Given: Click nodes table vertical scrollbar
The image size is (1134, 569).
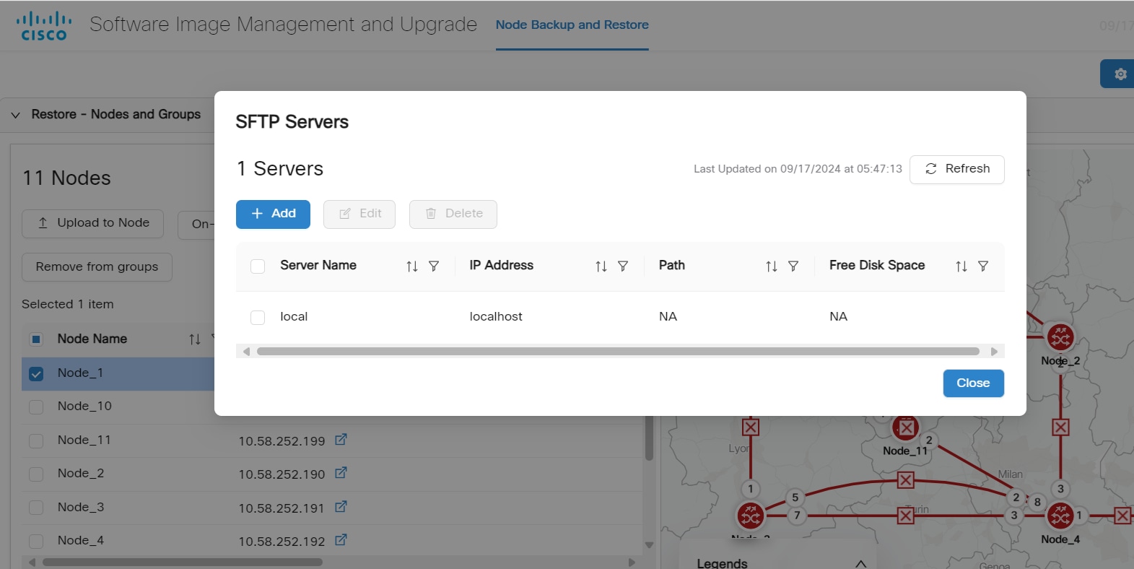Looking at the screenshot, I should [x=649, y=437].
